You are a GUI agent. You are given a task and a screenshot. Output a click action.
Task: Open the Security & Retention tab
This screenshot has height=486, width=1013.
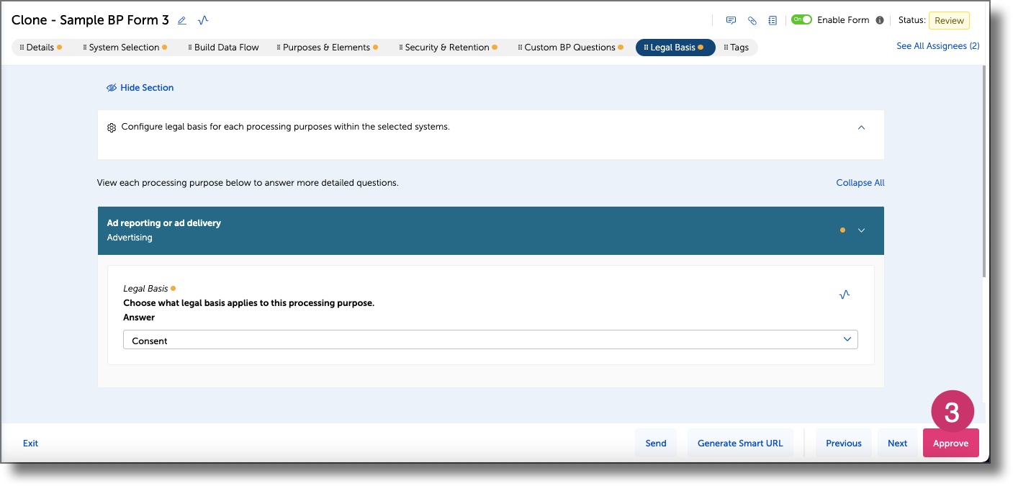[x=448, y=47]
